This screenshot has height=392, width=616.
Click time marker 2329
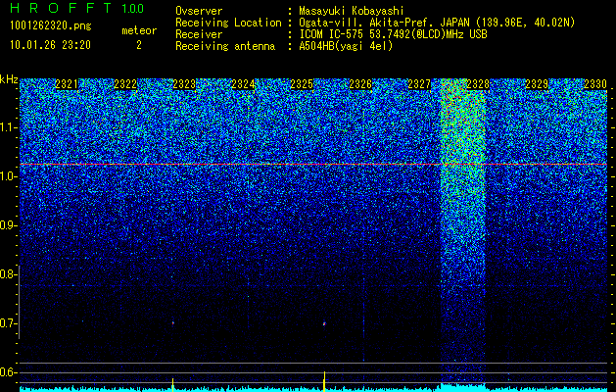point(537,84)
